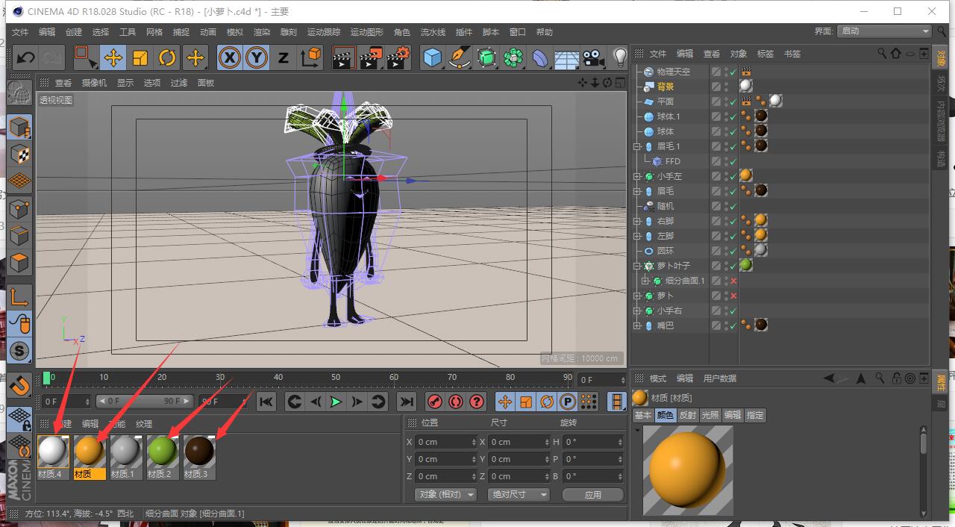The width and height of the screenshot is (955, 527).
Task: Toggle parameter P keying icon
Action: coord(568,402)
